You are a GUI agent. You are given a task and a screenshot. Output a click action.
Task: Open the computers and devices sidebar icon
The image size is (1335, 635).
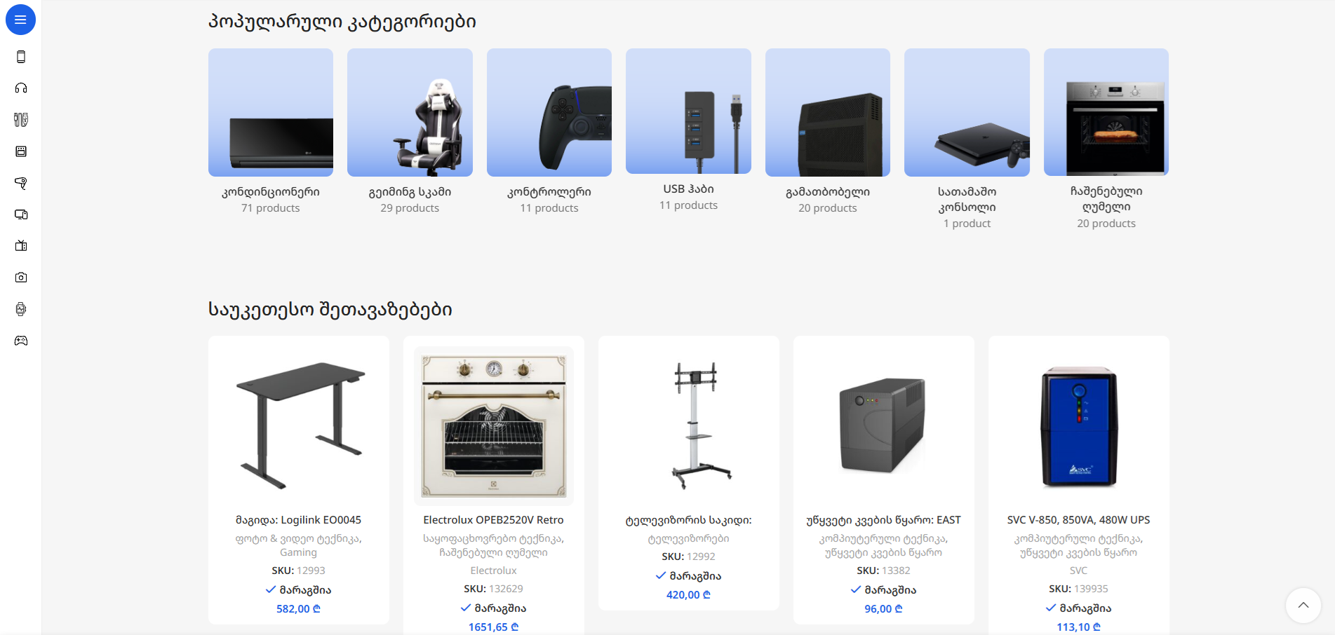click(21, 214)
